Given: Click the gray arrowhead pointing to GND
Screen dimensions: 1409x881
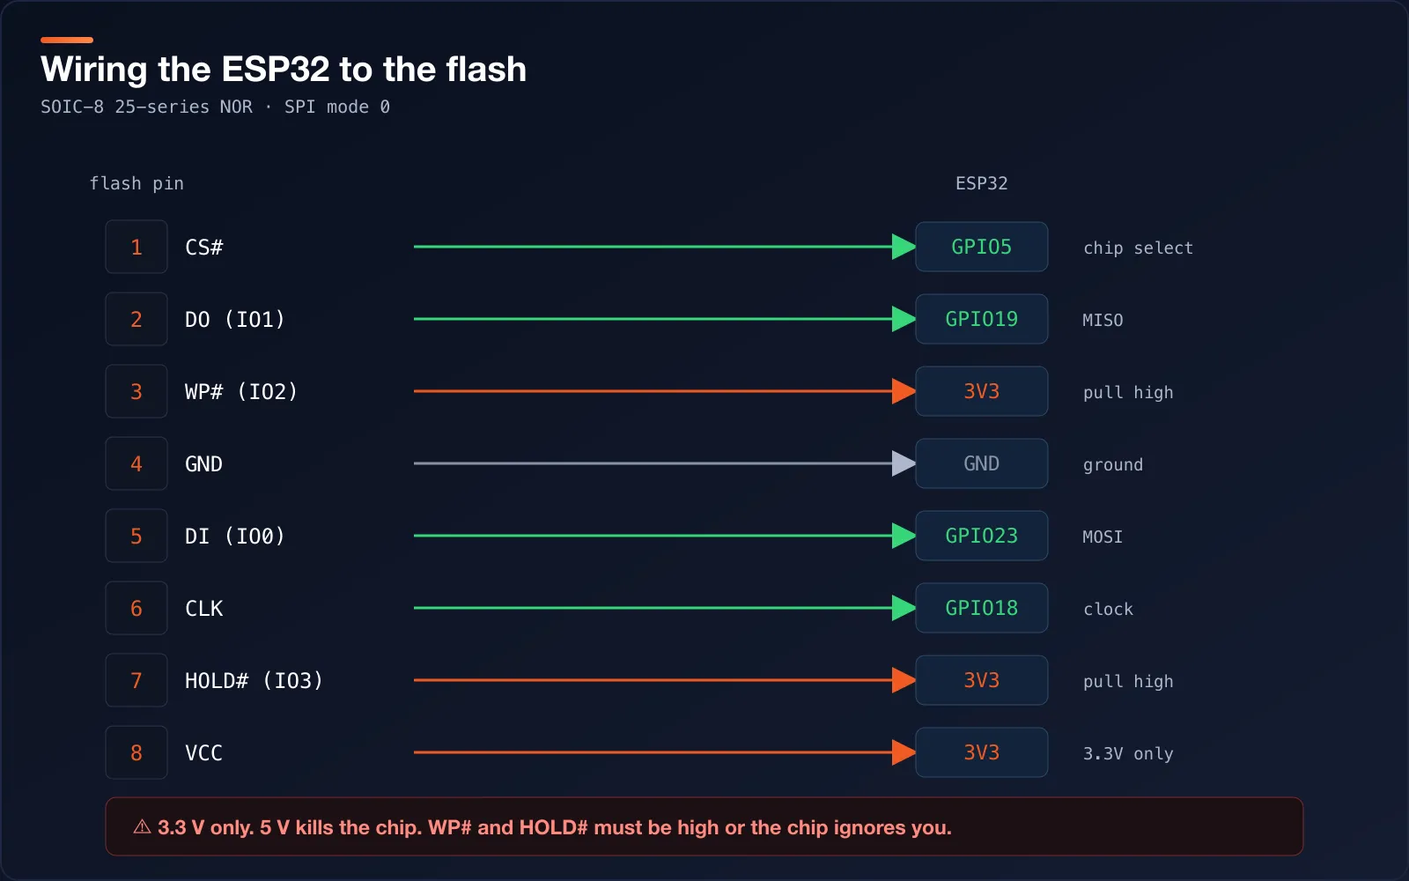Looking at the screenshot, I should point(904,463).
